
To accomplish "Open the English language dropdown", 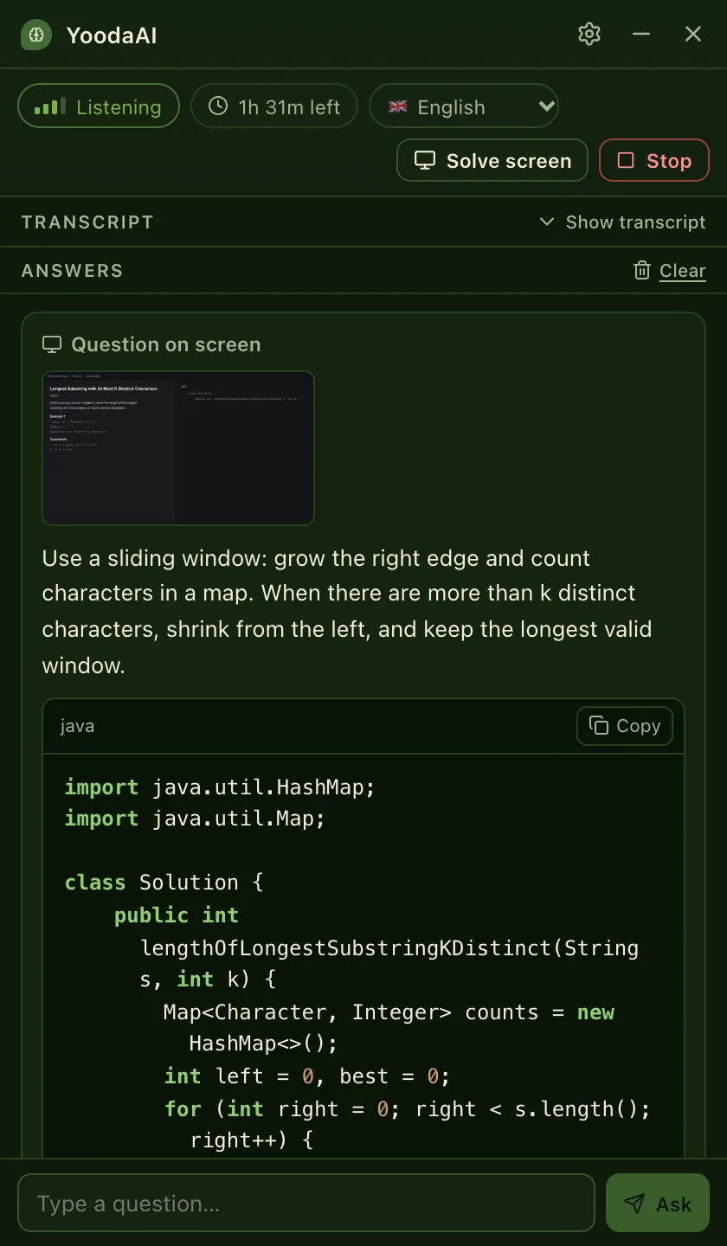I will pyautogui.click(x=464, y=106).
